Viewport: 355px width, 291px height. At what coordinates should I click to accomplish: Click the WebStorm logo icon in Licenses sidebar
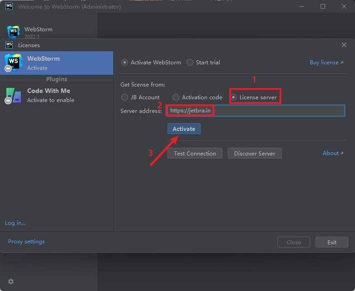click(x=13, y=63)
